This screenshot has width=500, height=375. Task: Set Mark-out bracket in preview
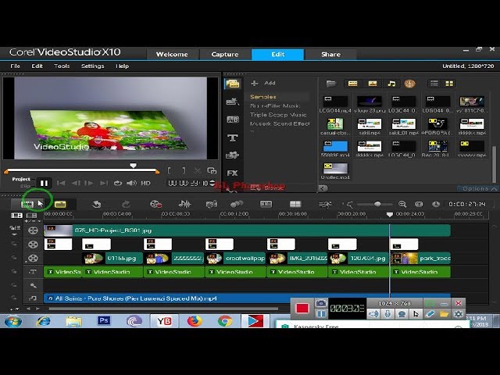184,170
